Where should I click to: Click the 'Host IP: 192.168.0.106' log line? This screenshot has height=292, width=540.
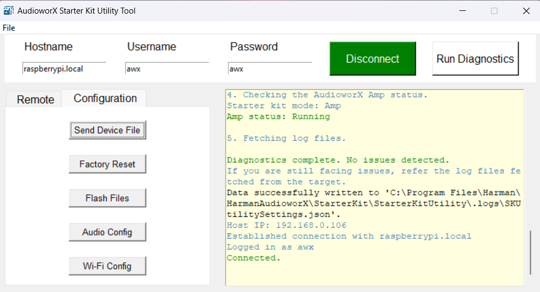287,225
